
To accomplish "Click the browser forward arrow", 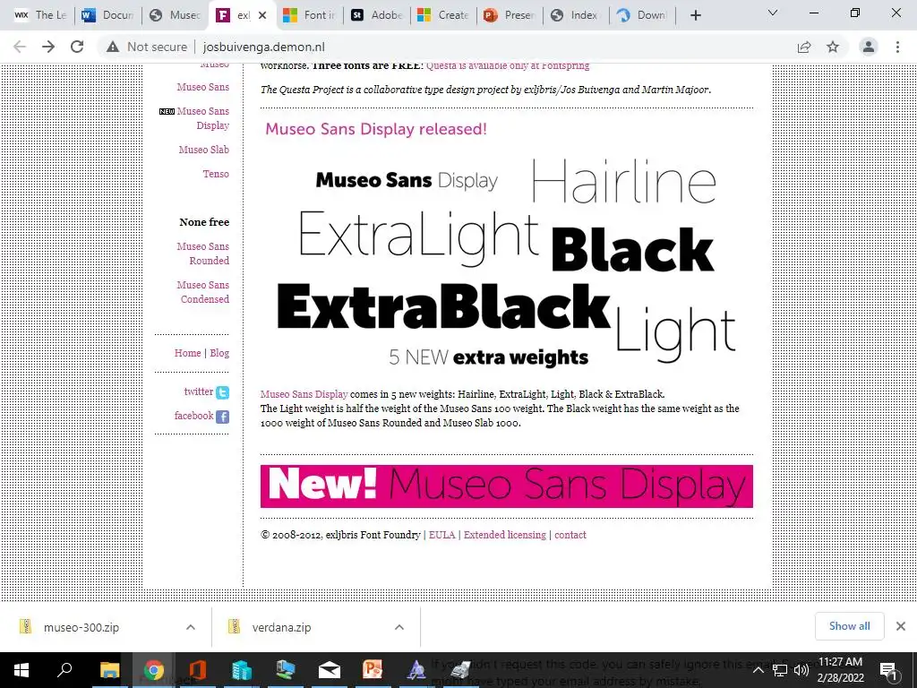I will pos(48,47).
